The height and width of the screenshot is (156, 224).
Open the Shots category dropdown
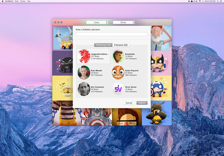tap(123, 22)
